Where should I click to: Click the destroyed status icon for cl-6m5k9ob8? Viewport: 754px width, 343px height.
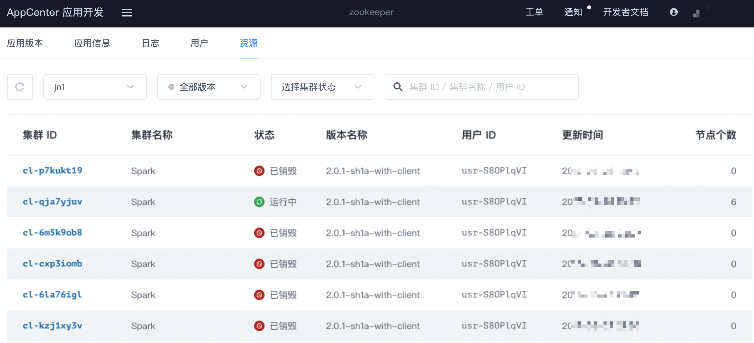(259, 233)
